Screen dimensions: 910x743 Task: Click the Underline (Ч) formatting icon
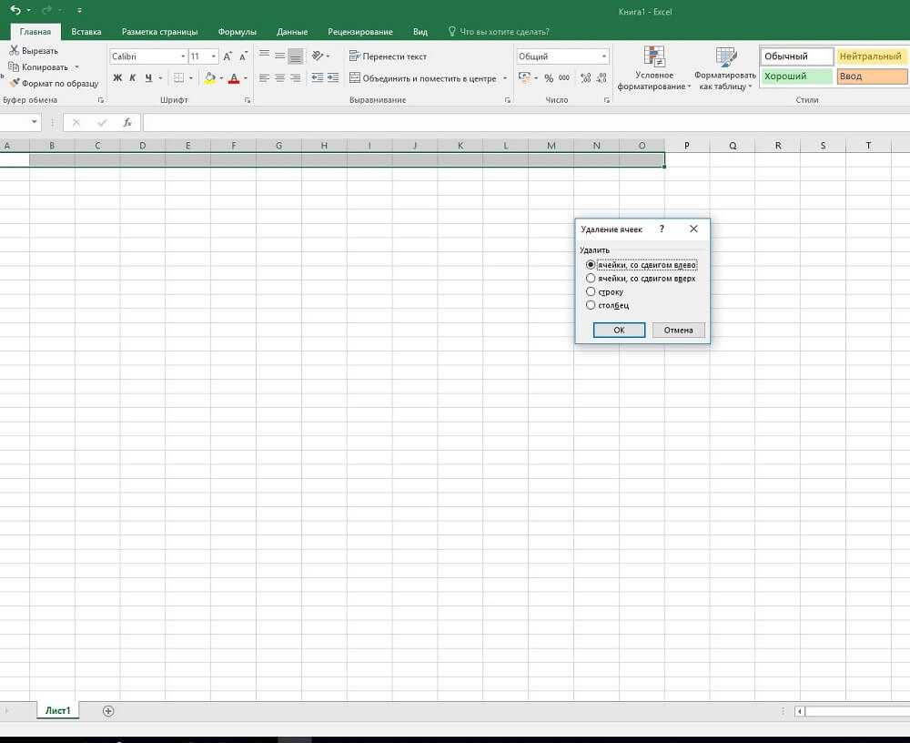click(x=147, y=78)
